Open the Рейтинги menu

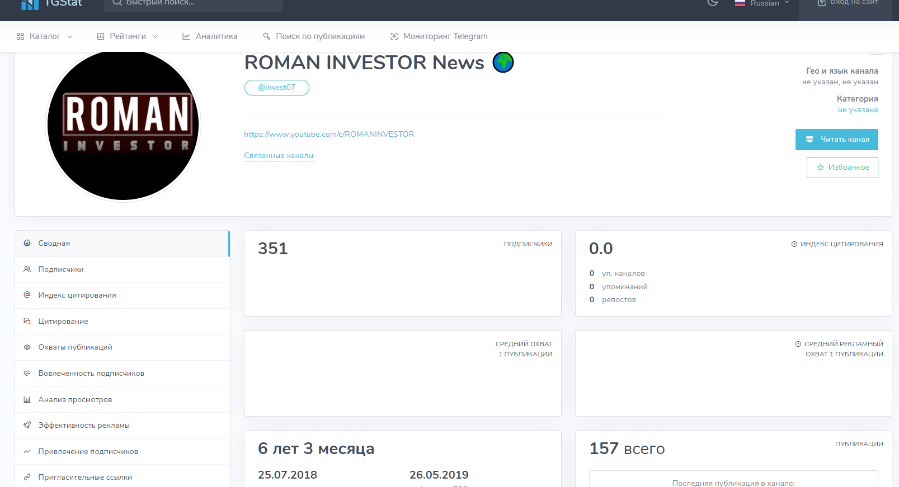(128, 36)
